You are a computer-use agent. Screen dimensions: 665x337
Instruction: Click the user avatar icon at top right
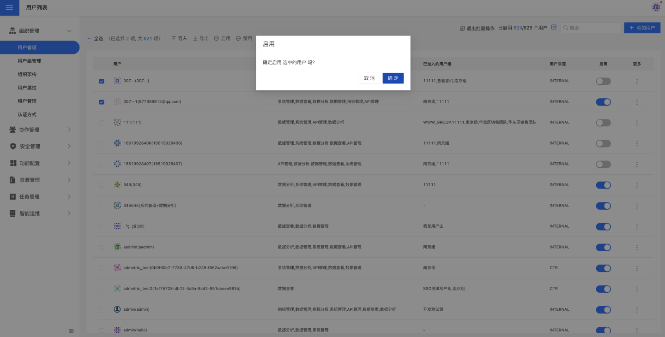click(x=656, y=7)
